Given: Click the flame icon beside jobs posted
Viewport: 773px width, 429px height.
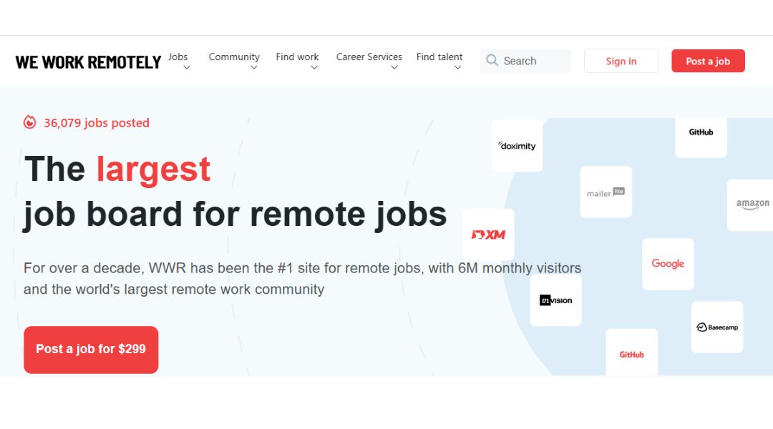Looking at the screenshot, I should 29,122.
